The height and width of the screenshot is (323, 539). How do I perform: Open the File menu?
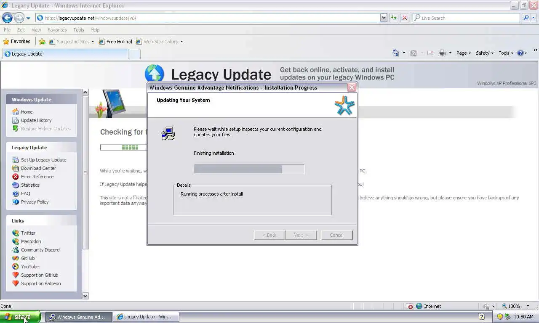[7, 30]
